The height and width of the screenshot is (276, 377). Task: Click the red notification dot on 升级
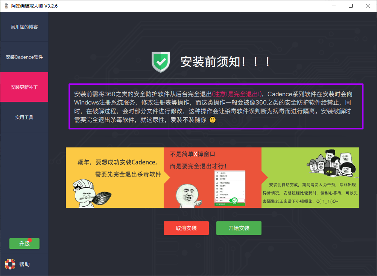tap(30, 240)
